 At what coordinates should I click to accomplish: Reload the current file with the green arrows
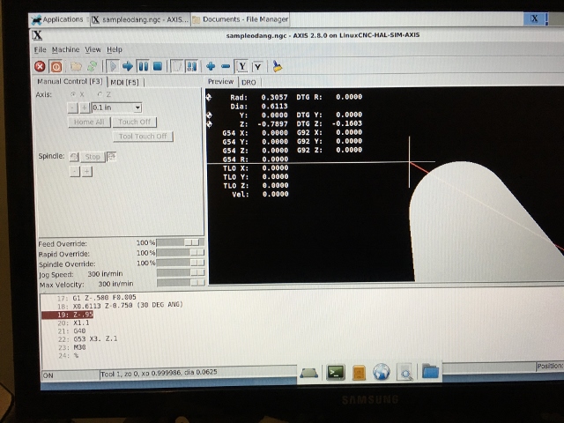coord(92,66)
